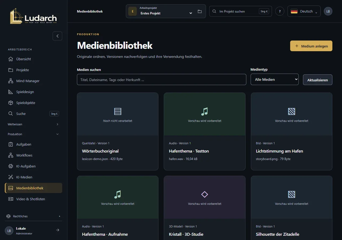
Task: Select the Spieldesign ruler icon
Action: [11, 92]
